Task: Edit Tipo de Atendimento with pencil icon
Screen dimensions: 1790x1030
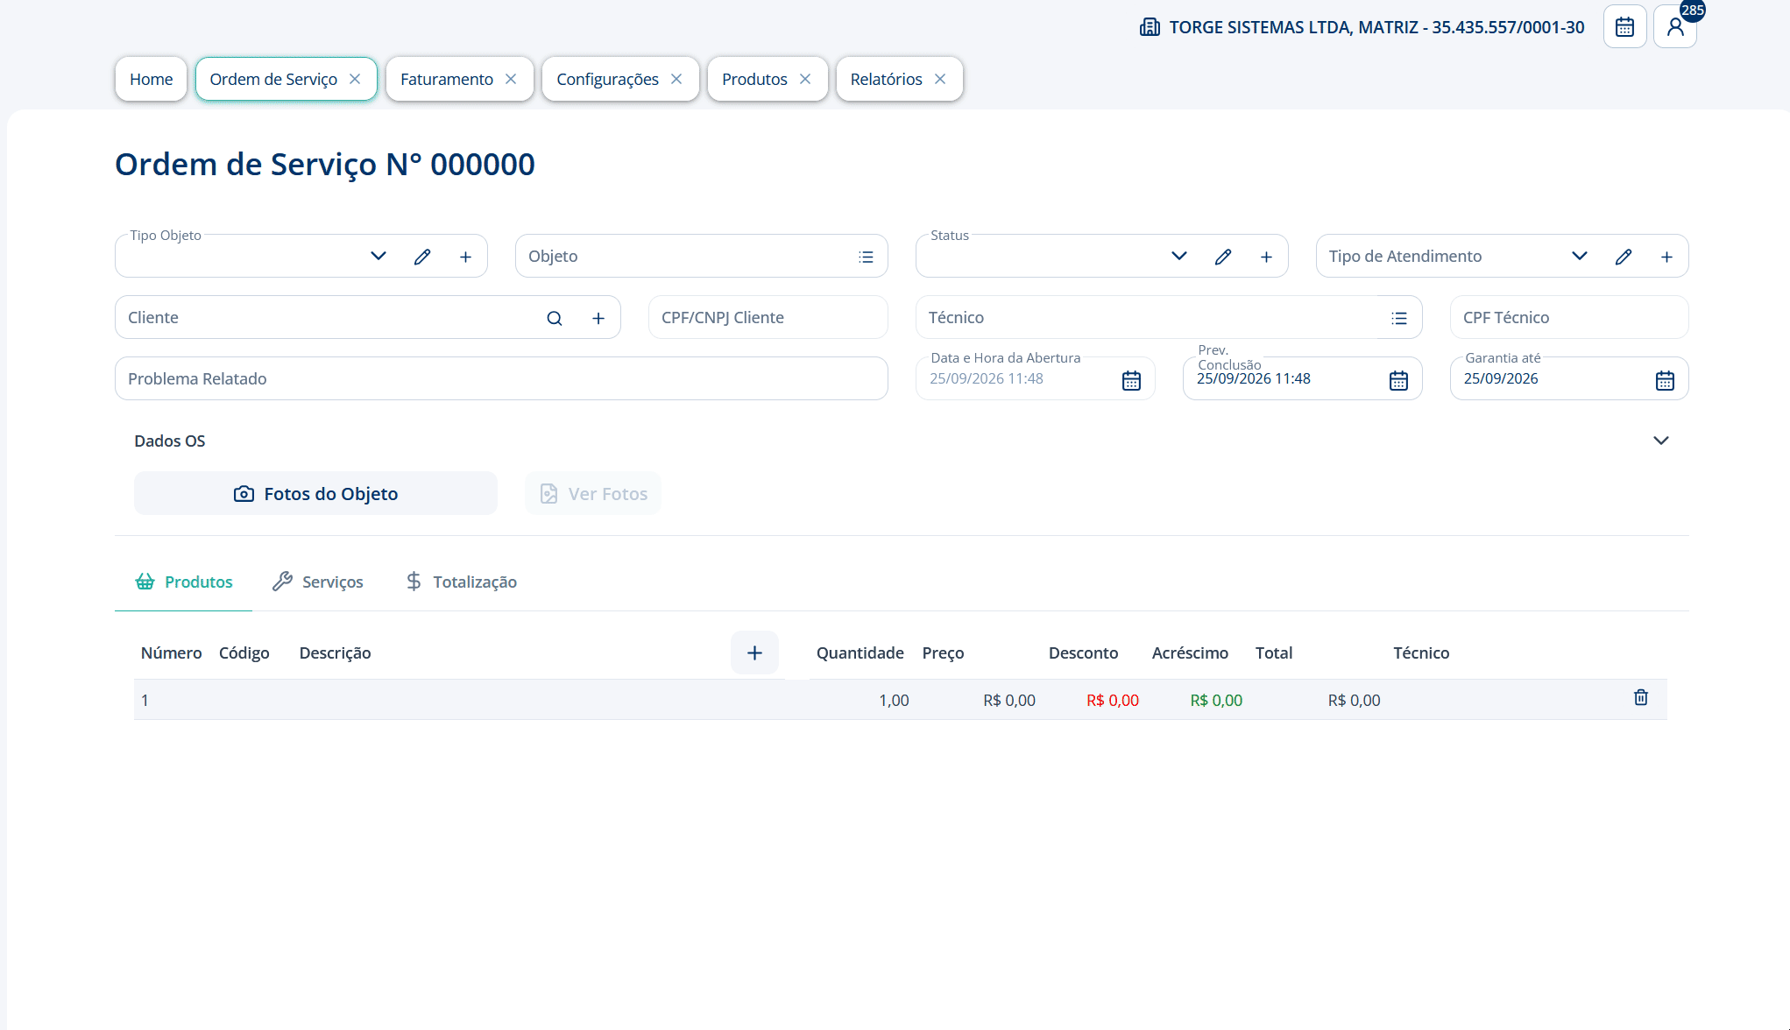Action: pos(1624,257)
